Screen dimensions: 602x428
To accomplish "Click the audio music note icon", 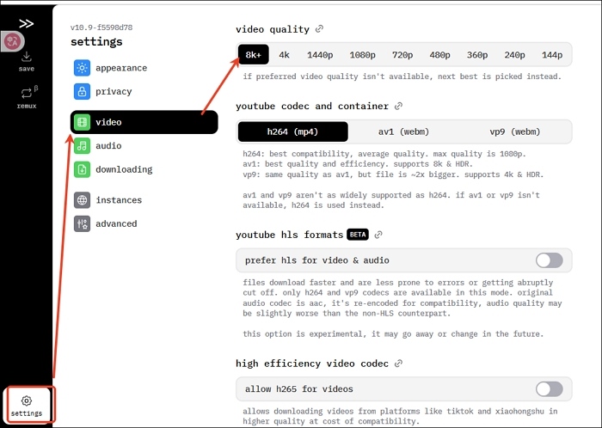I will tap(82, 146).
